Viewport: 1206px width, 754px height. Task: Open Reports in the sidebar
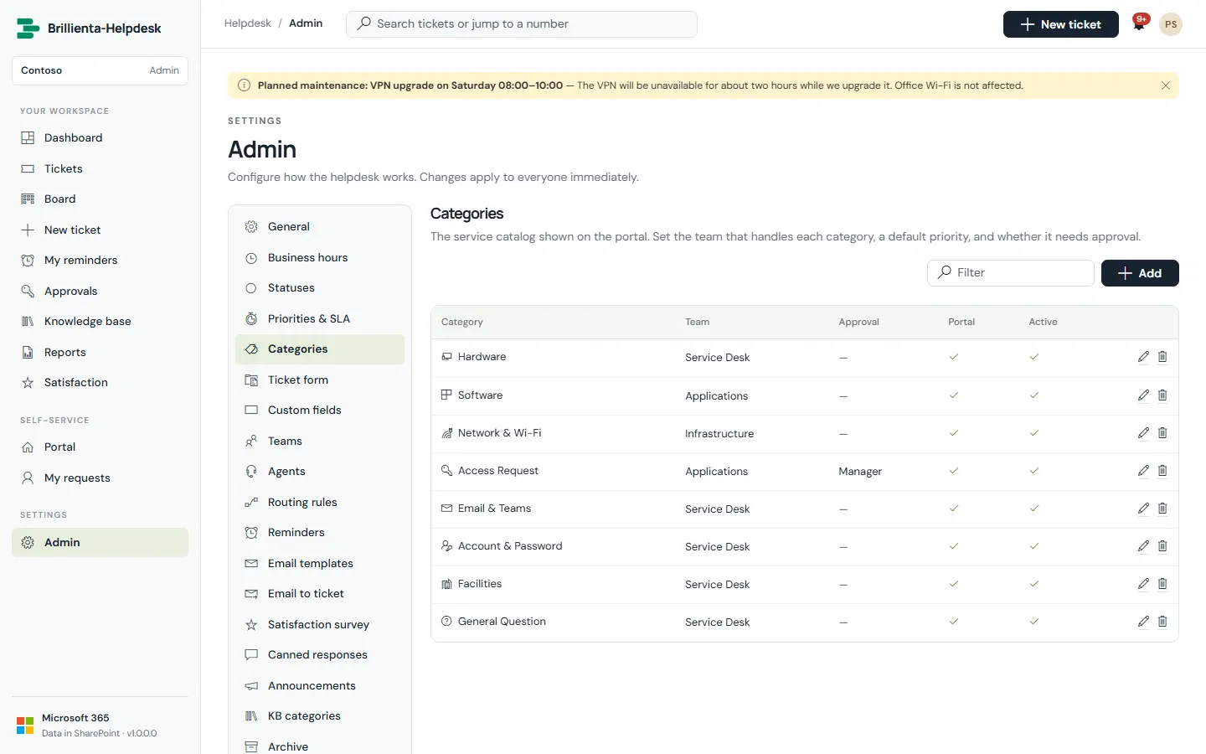[x=100, y=353]
